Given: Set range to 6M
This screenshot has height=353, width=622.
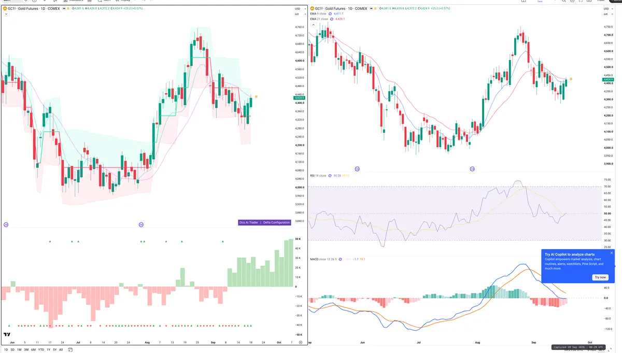Looking at the screenshot, I should [x=33, y=350].
